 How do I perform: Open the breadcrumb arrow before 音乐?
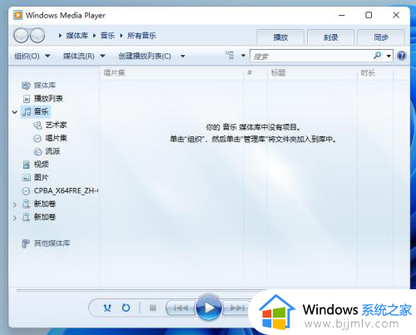[x=95, y=36]
